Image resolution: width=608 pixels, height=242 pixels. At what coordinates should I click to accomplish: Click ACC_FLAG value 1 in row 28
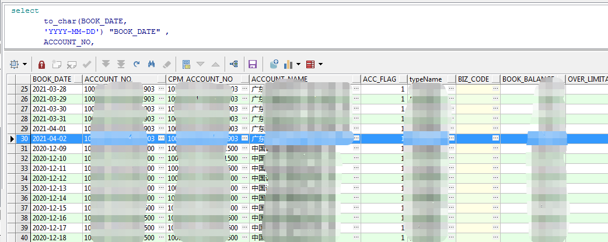[x=403, y=119]
